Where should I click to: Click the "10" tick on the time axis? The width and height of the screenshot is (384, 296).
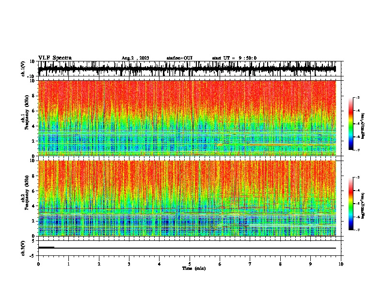tap(341, 264)
